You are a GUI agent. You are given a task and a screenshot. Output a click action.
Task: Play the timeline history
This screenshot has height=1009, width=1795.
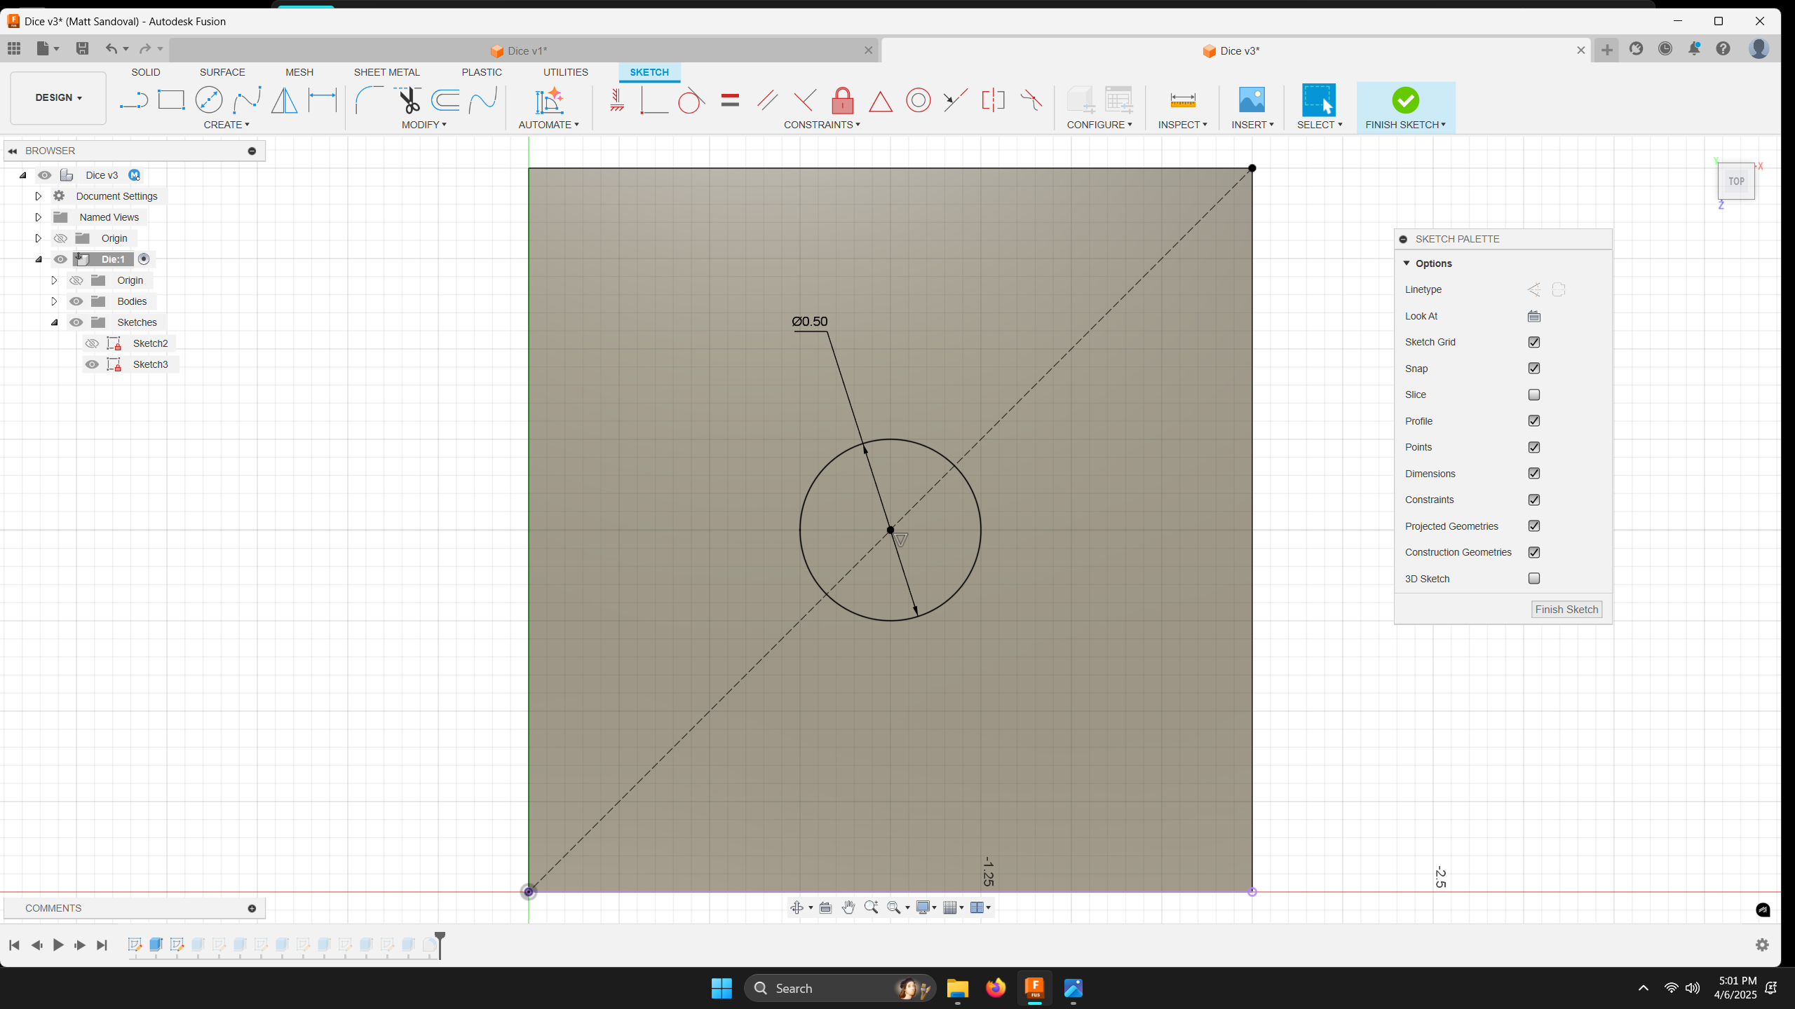click(58, 945)
